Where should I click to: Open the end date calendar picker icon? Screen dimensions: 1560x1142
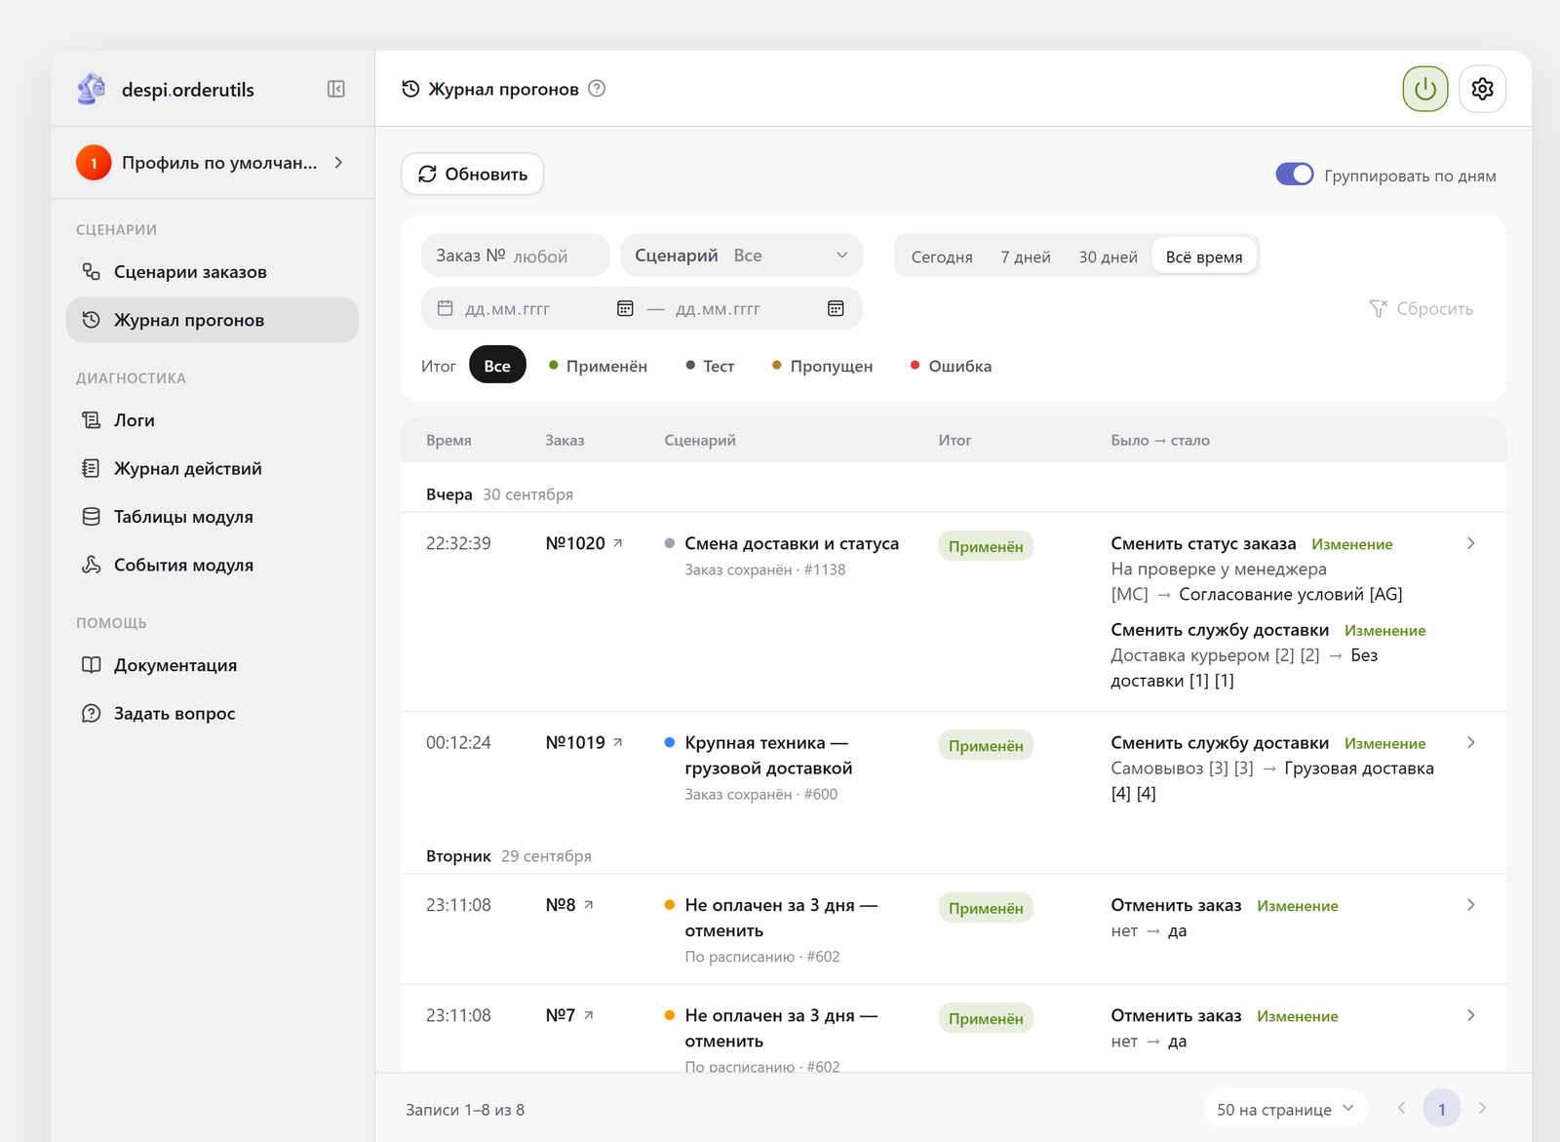pyautogui.click(x=836, y=308)
